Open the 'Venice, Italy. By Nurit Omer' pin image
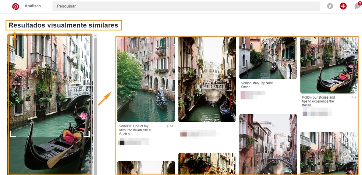This screenshot has height=175, width=362. click(x=268, y=58)
